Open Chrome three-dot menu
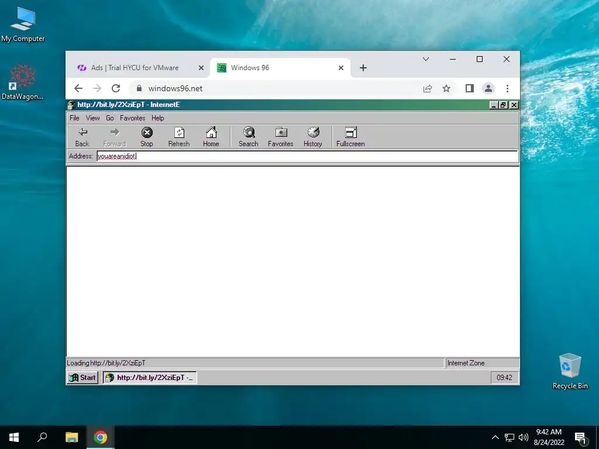Viewport: 599px width, 449px height. tap(507, 89)
